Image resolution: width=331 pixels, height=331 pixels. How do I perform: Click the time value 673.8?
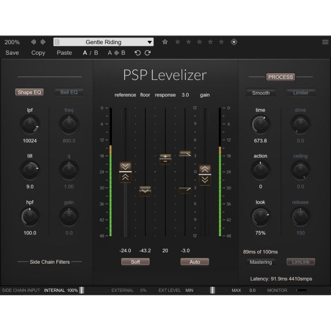[x=260, y=141]
